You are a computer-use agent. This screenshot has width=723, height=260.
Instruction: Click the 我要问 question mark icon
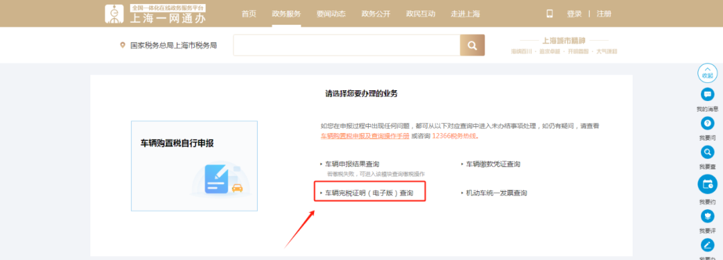pos(708,124)
